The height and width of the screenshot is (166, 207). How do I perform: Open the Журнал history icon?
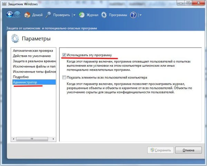(x=82, y=15)
